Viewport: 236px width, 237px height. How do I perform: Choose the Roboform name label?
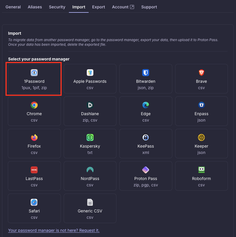(201, 179)
